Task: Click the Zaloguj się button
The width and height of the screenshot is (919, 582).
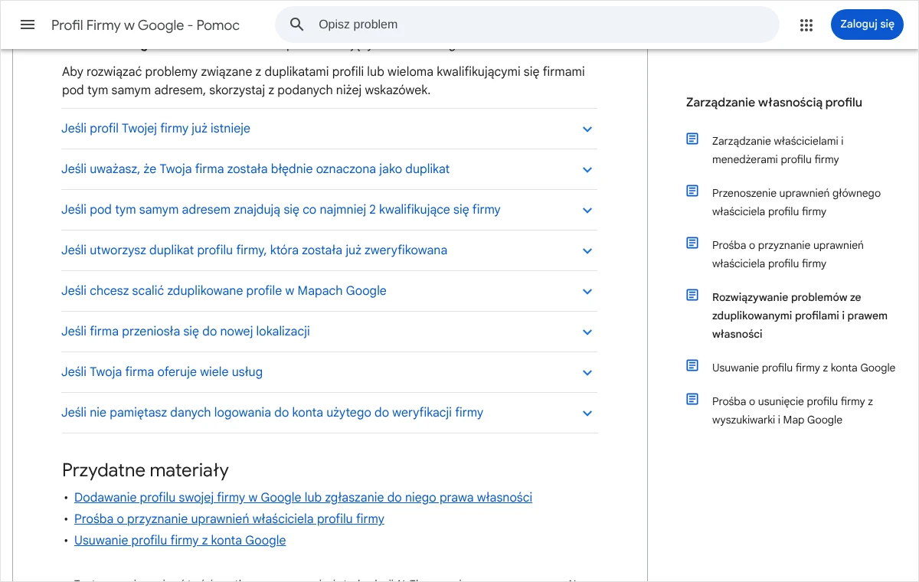Action: (867, 25)
